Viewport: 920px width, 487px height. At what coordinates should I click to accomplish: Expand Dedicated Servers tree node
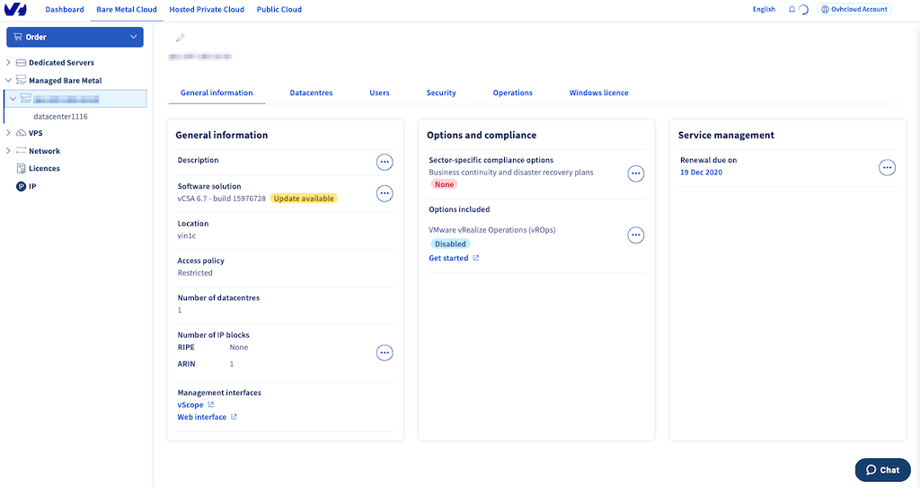[x=8, y=62]
